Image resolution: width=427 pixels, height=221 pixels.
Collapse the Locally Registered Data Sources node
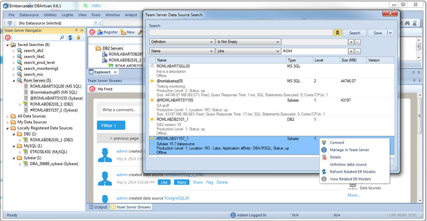click(7, 128)
